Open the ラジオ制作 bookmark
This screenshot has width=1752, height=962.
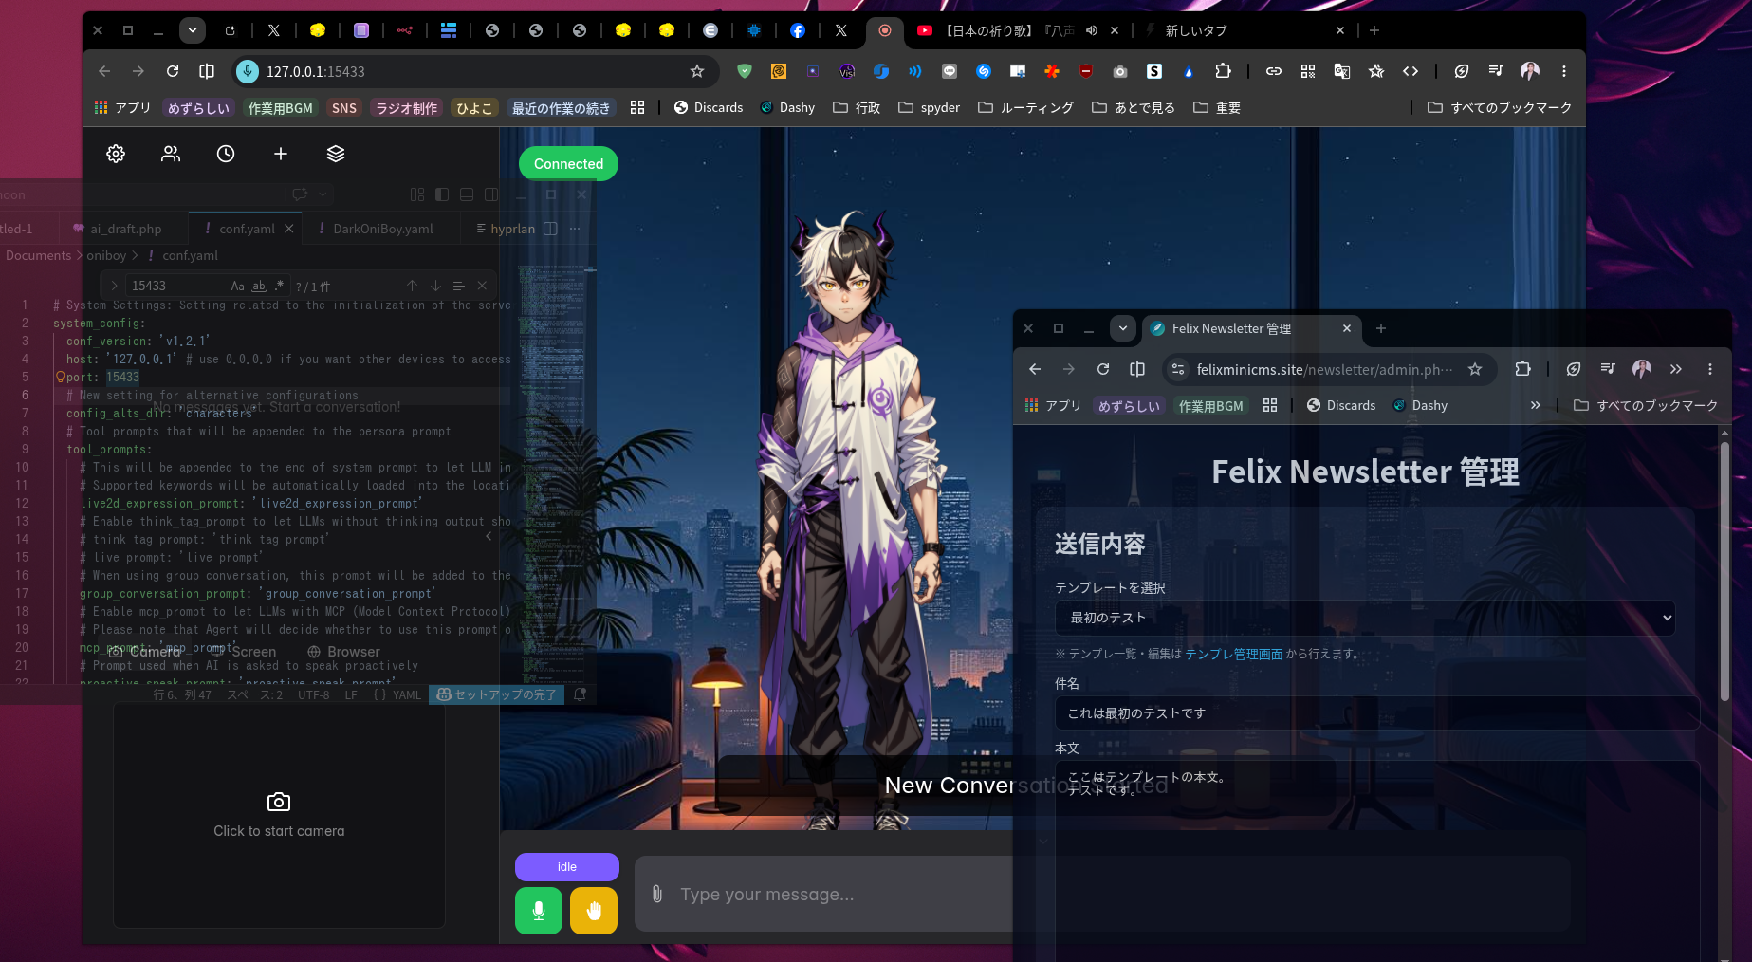point(407,108)
